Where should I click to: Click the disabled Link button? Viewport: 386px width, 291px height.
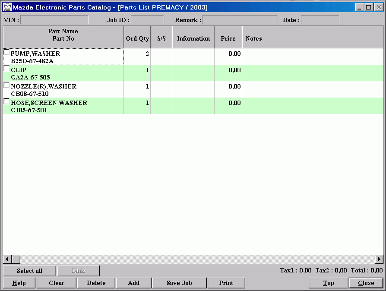click(x=79, y=271)
